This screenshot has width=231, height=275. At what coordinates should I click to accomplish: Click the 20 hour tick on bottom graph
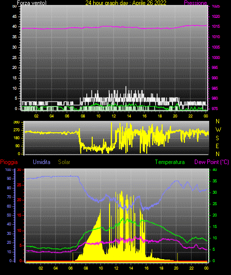coord(176,268)
